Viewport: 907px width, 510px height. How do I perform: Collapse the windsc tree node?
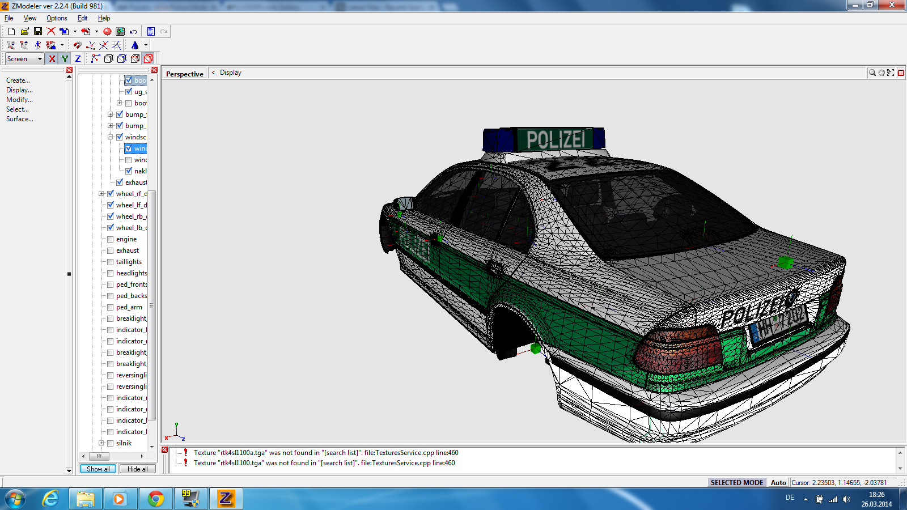pos(111,137)
